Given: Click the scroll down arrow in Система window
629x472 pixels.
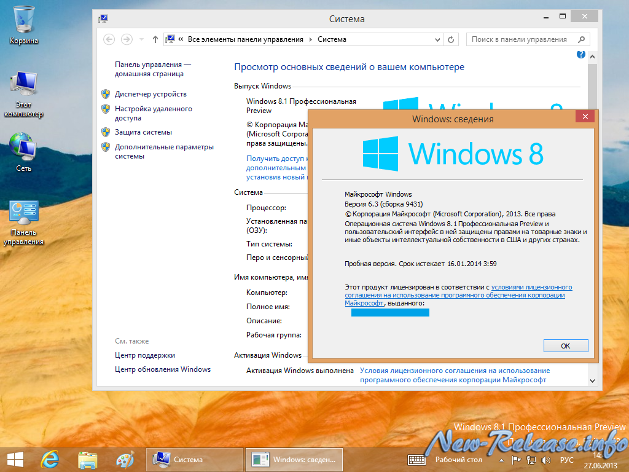Looking at the screenshot, I should pos(593,380).
